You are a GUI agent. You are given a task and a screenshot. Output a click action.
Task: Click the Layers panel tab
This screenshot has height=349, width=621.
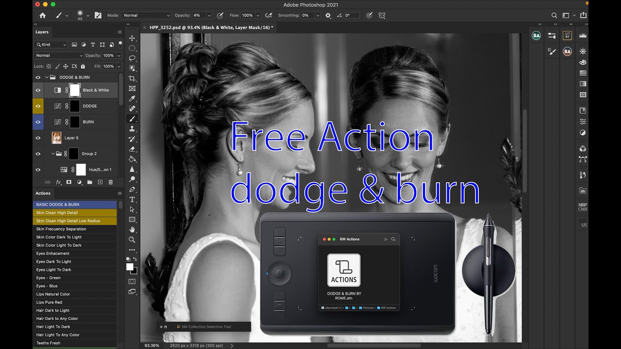pos(42,32)
